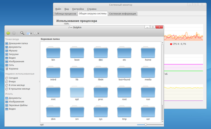Open the gear settings dropdown in Dolphin
Viewport: 211px width, 129px height.
click(37, 33)
